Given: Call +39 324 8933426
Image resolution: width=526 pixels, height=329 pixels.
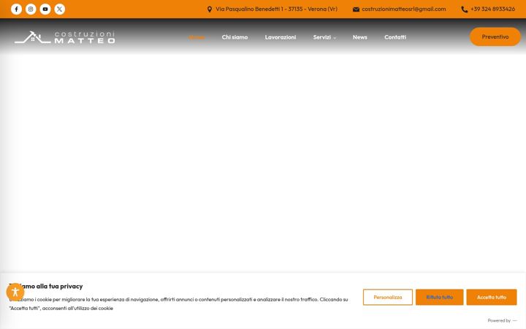Looking at the screenshot, I should 492,9.
